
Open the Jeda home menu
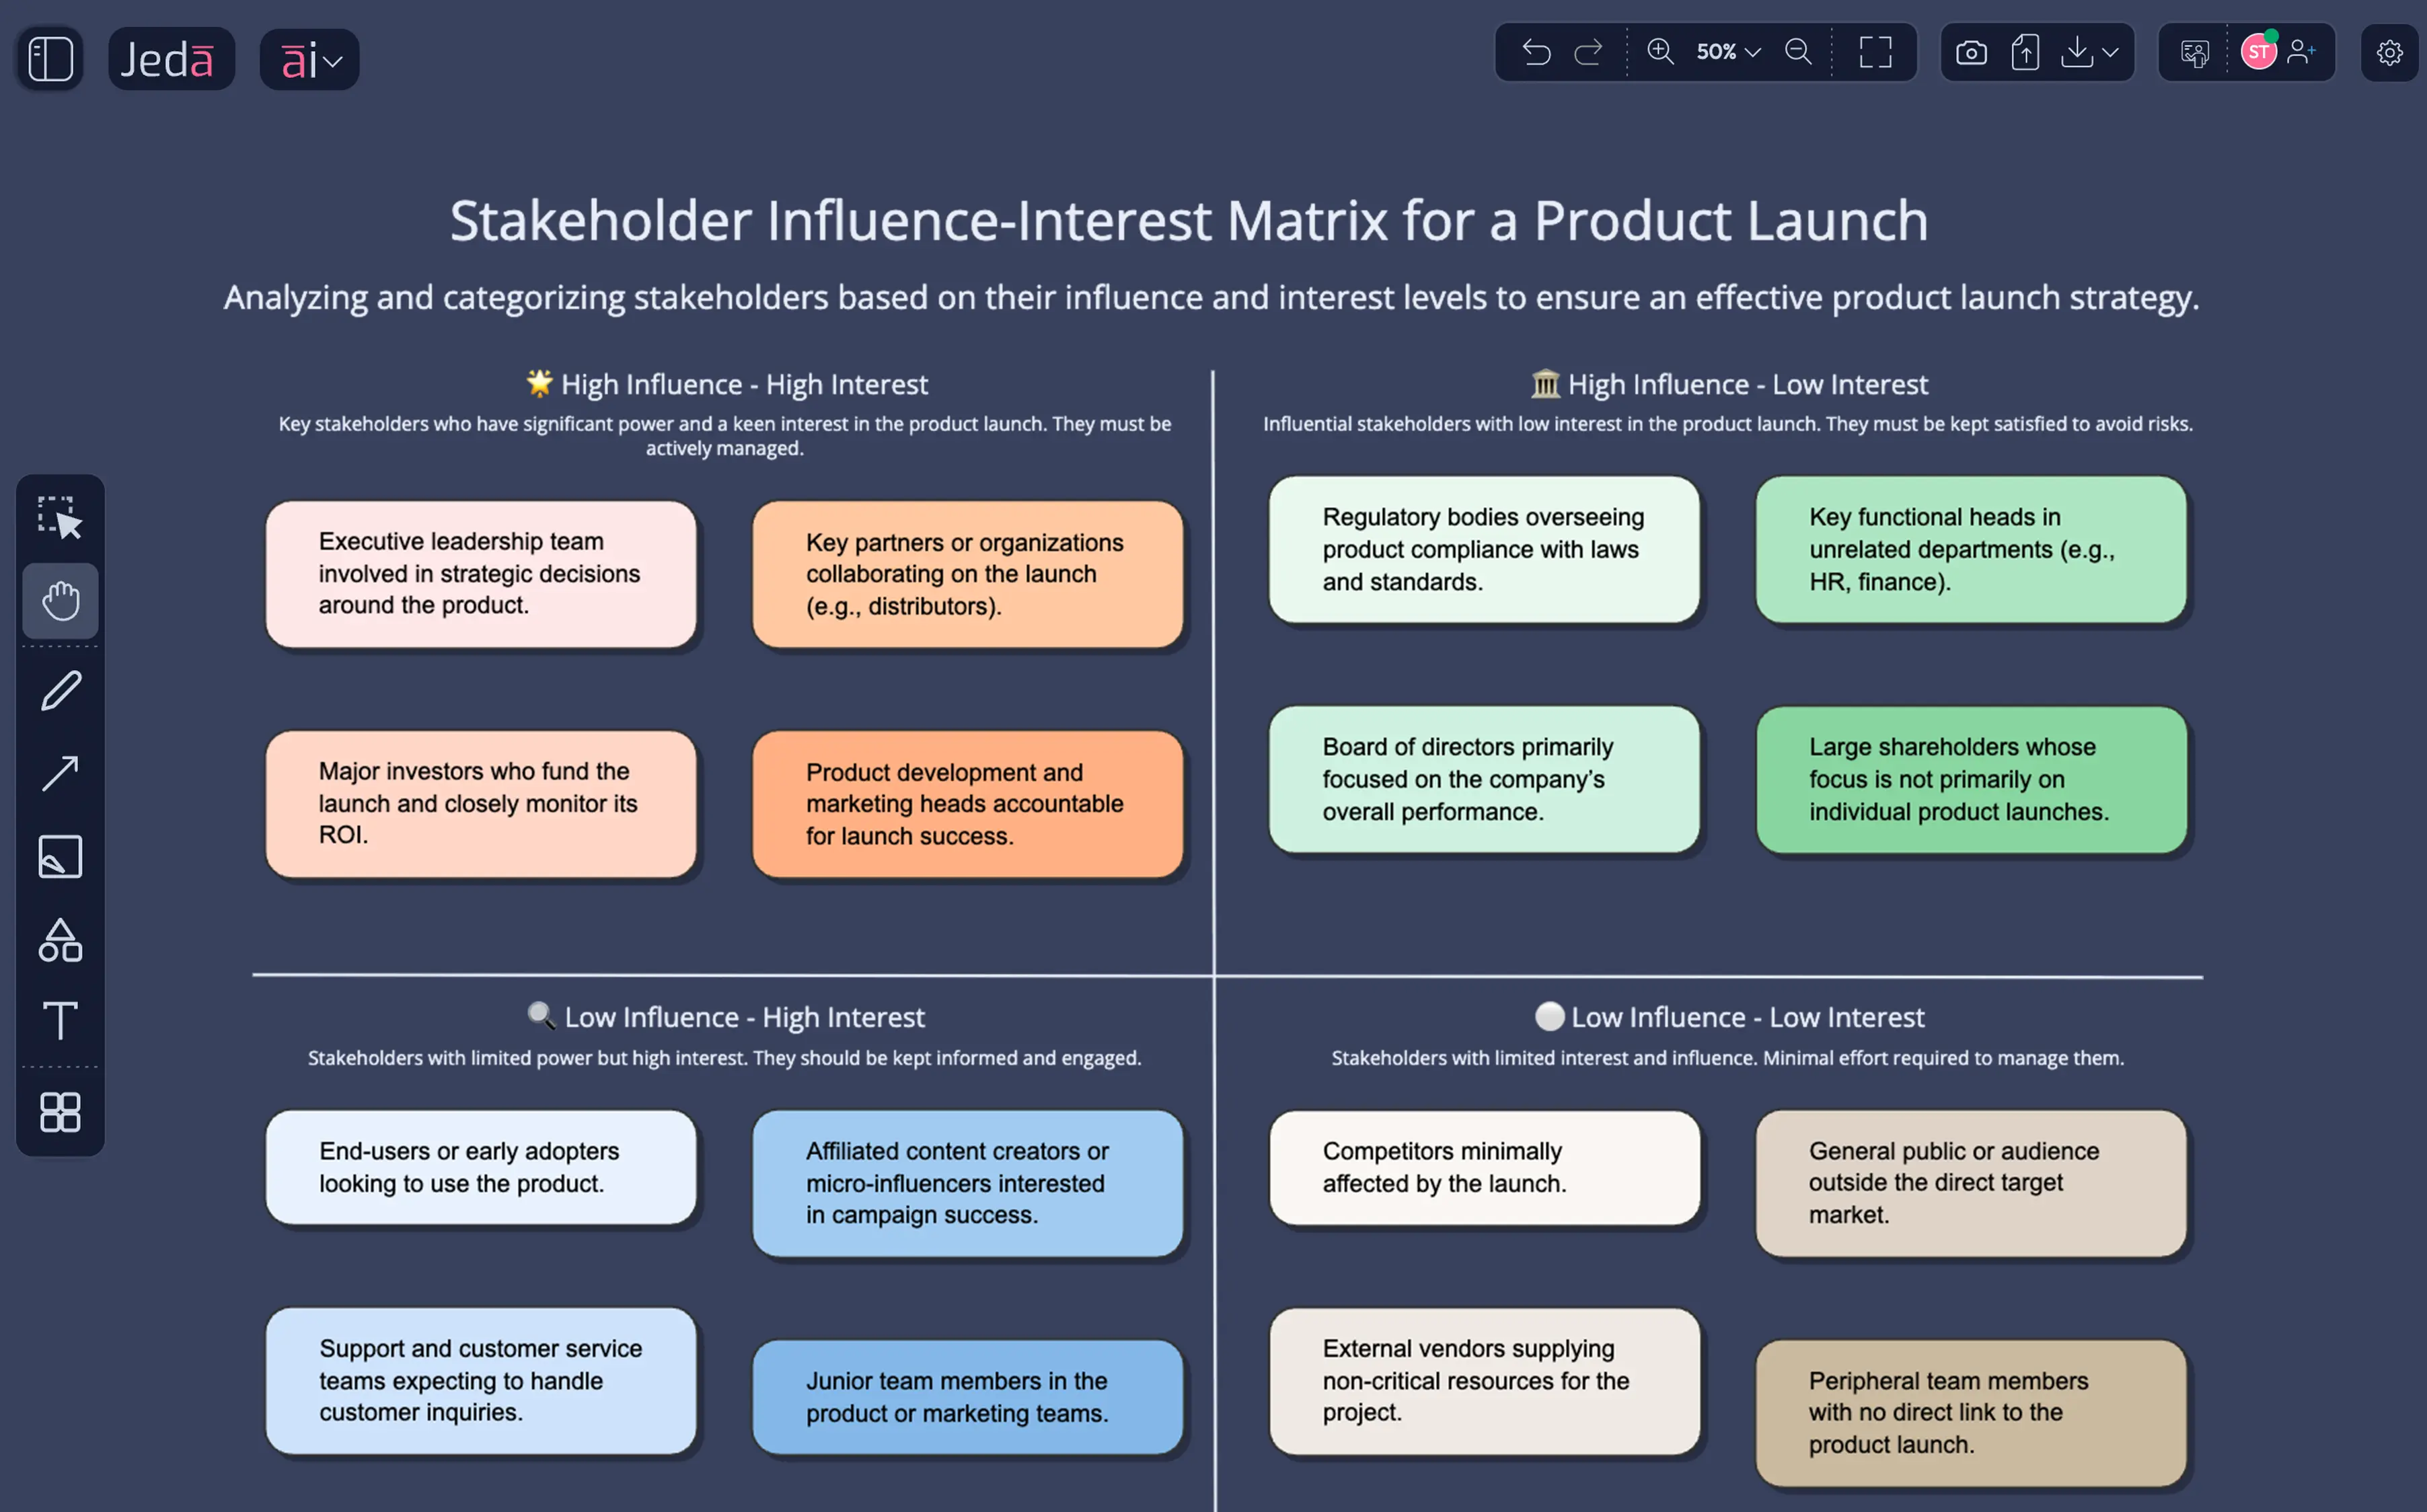pyautogui.click(x=171, y=58)
